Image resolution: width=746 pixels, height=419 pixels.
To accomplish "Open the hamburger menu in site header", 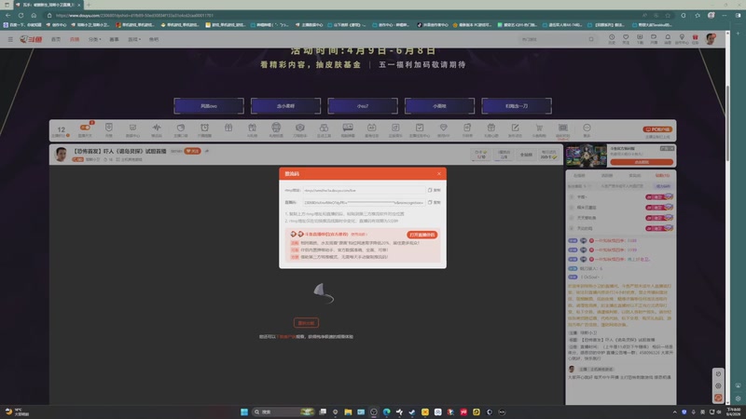I will [10, 39].
